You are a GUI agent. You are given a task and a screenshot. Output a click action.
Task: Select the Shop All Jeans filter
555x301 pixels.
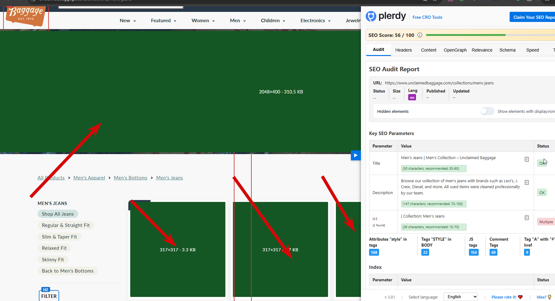click(58, 214)
